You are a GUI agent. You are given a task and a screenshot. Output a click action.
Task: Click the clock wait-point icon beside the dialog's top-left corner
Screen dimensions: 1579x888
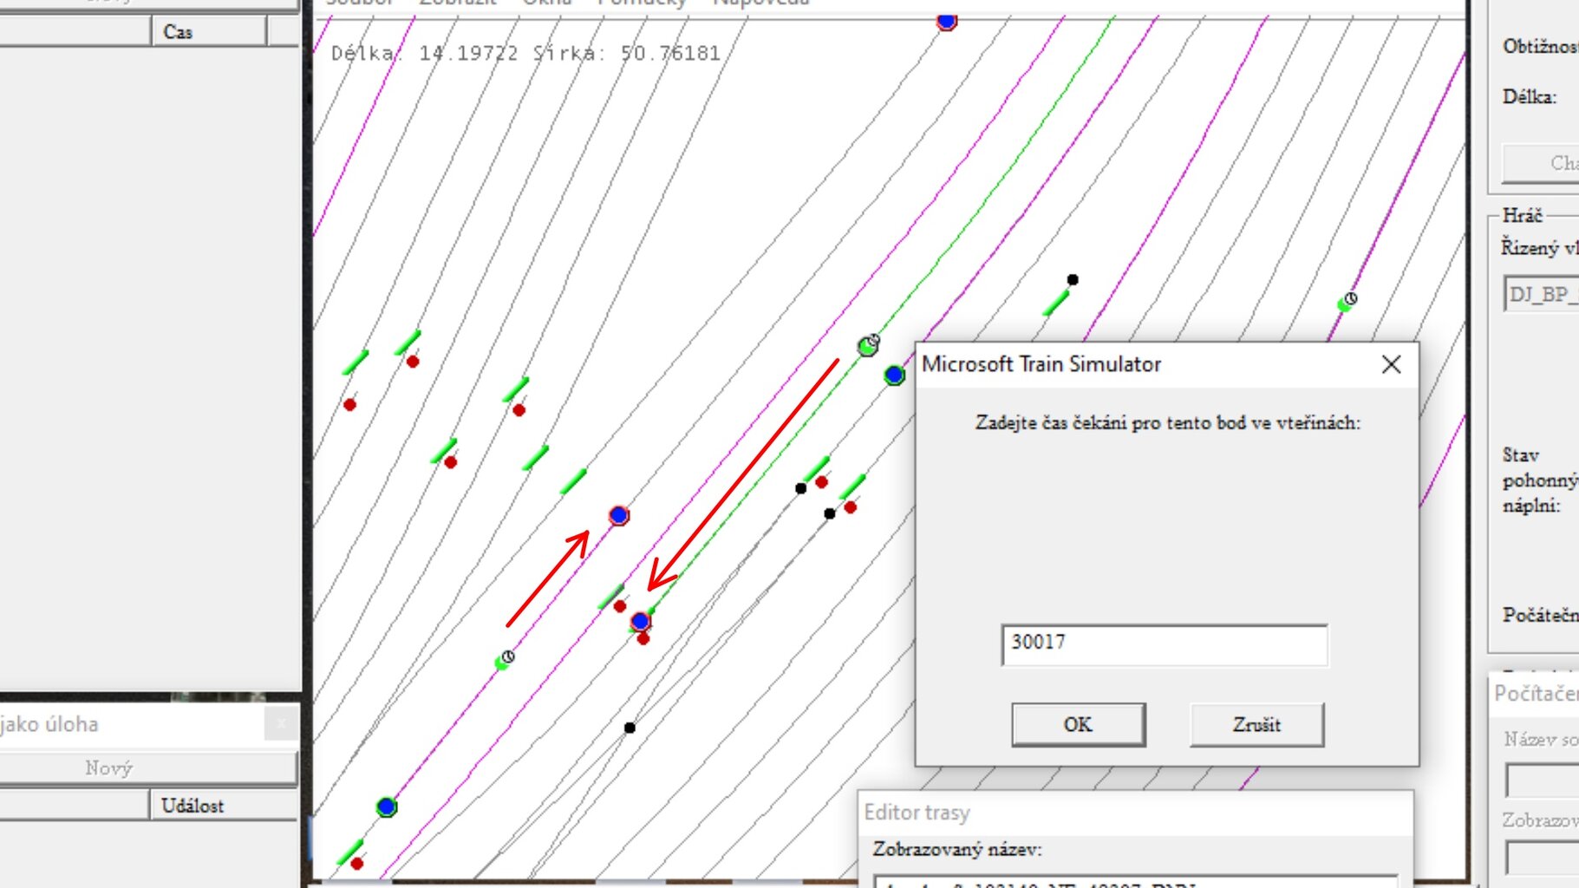(868, 345)
